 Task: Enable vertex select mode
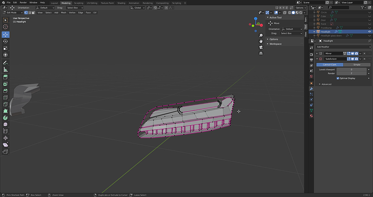[x=26, y=12]
